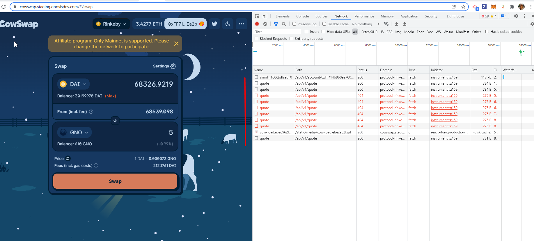Viewport: 534px width, 241px height.
Task: Check Hide data URLs
Action: [x=323, y=31]
